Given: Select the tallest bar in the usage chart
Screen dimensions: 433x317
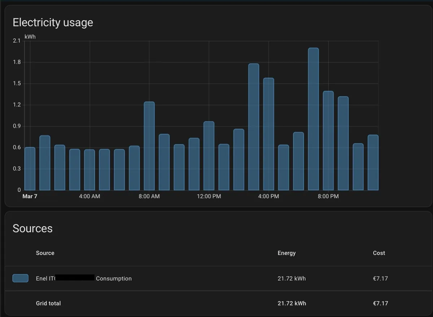Looking at the screenshot, I should (x=314, y=119).
